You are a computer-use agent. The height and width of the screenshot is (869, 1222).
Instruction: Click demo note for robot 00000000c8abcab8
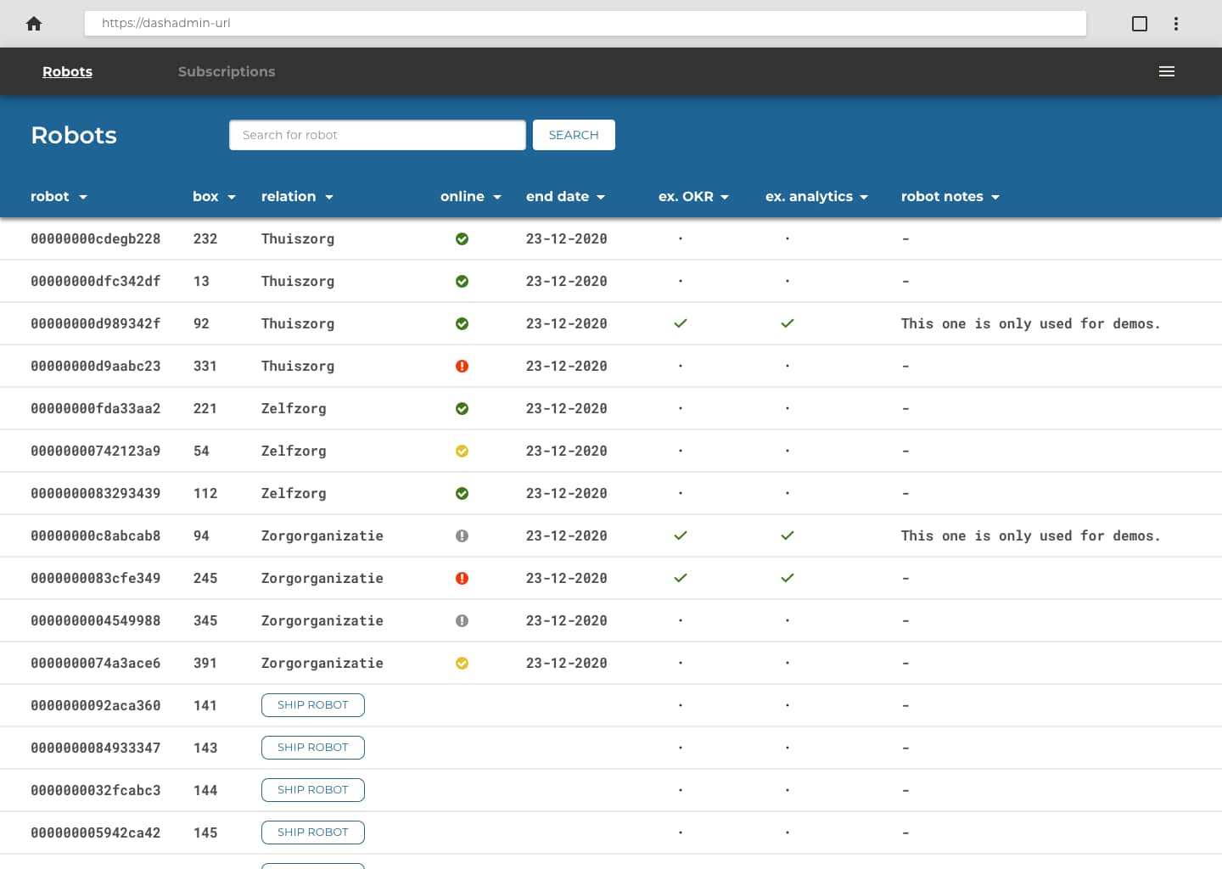click(1030, 535)
